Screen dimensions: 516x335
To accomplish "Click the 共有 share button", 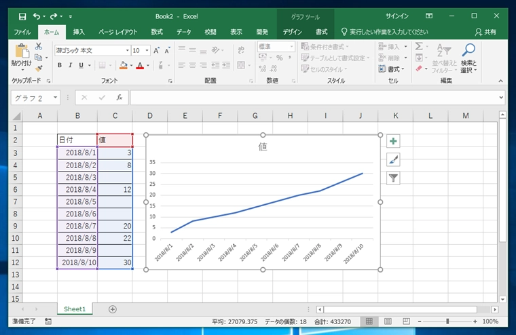I will click(x=485, y=32).
